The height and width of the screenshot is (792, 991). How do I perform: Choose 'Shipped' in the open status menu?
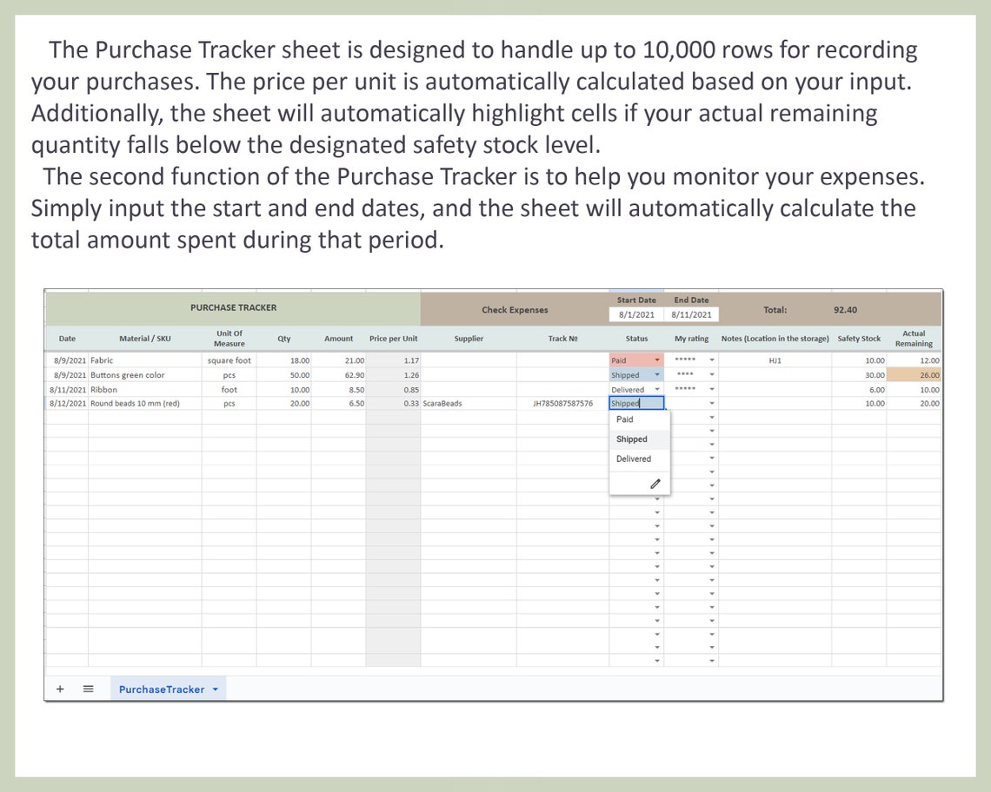(631, 439)
